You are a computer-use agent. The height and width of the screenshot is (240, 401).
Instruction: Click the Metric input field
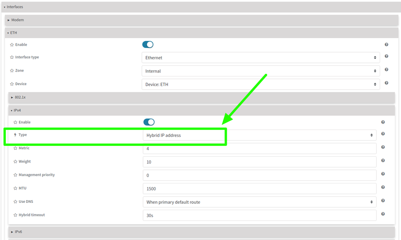click(259, 149)
